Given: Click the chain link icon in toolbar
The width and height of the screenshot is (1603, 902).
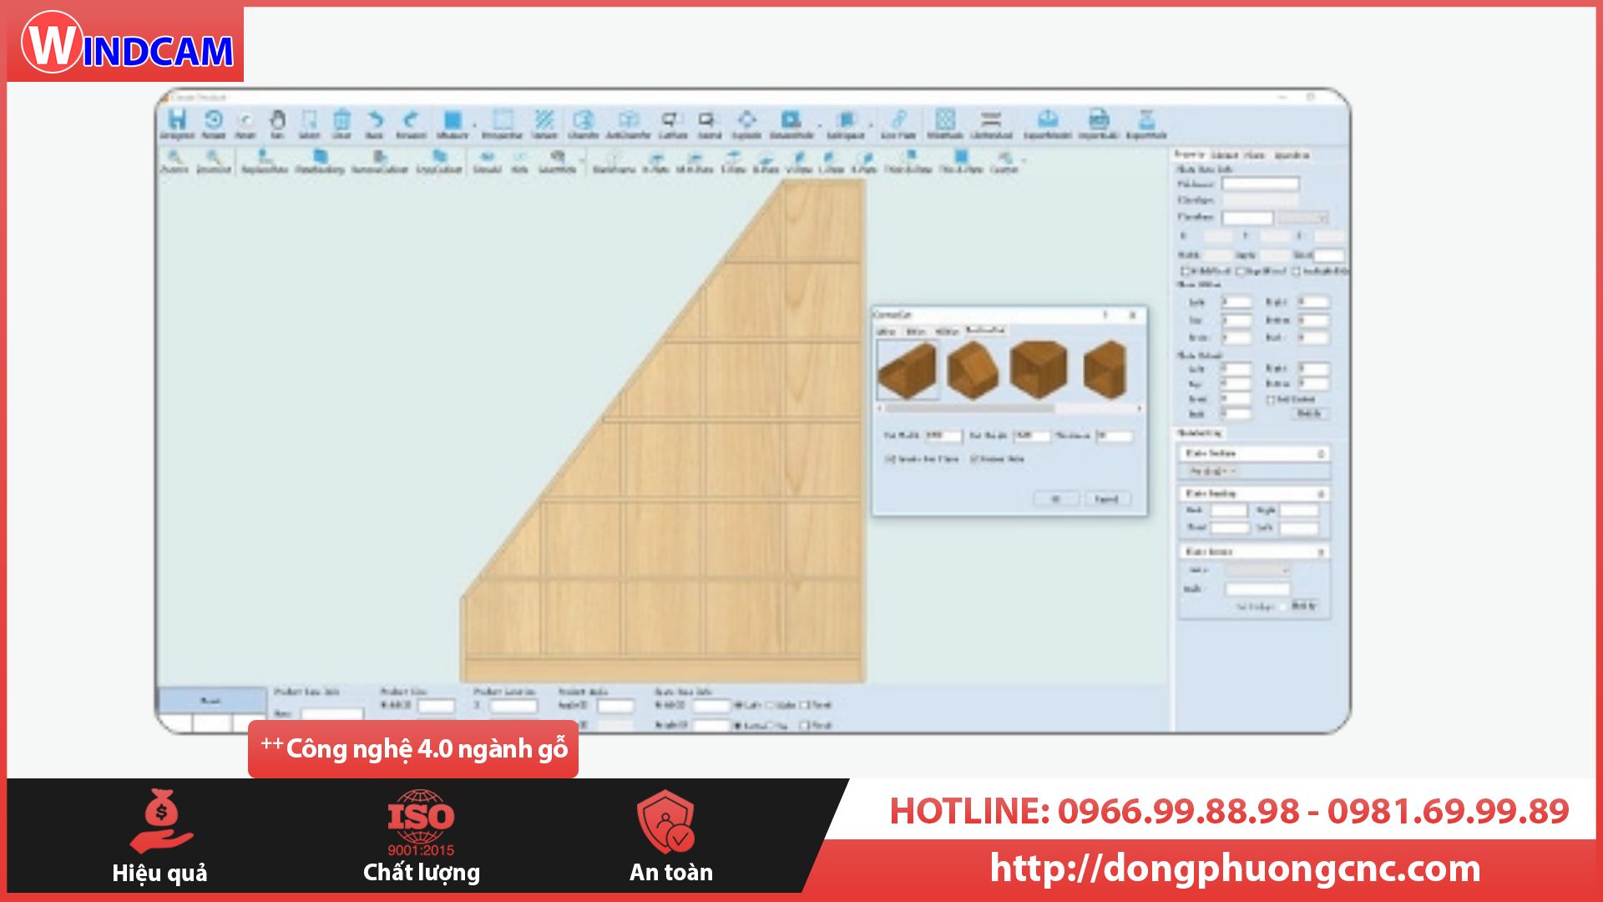Looking at the screenshot, I should [898, 119].
